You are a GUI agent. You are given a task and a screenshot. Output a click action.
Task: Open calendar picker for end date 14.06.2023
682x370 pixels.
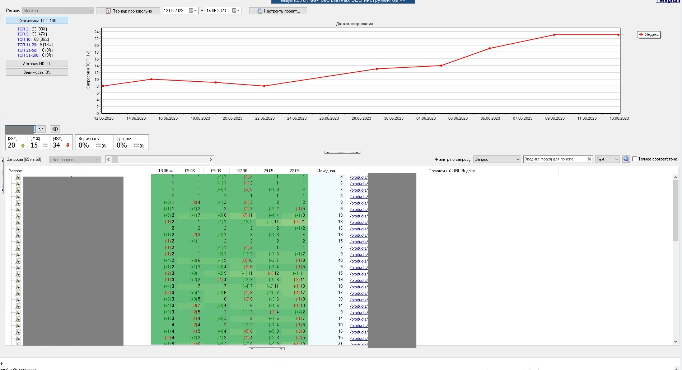click(236, 11)
